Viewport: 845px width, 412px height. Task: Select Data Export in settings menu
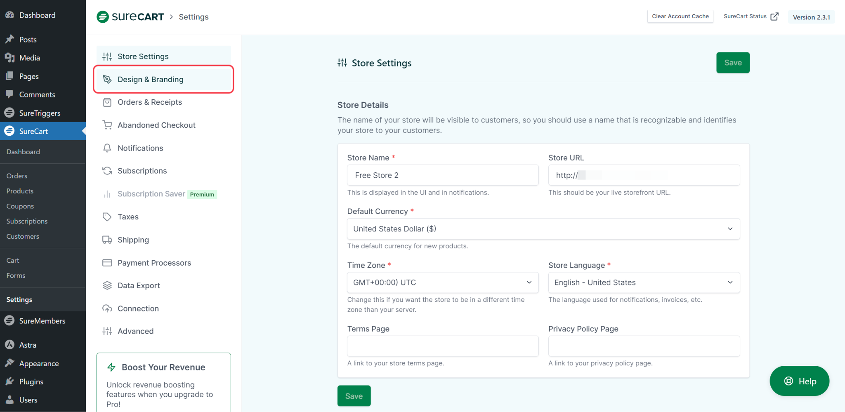pyautogui.click(x=164, y=285)
